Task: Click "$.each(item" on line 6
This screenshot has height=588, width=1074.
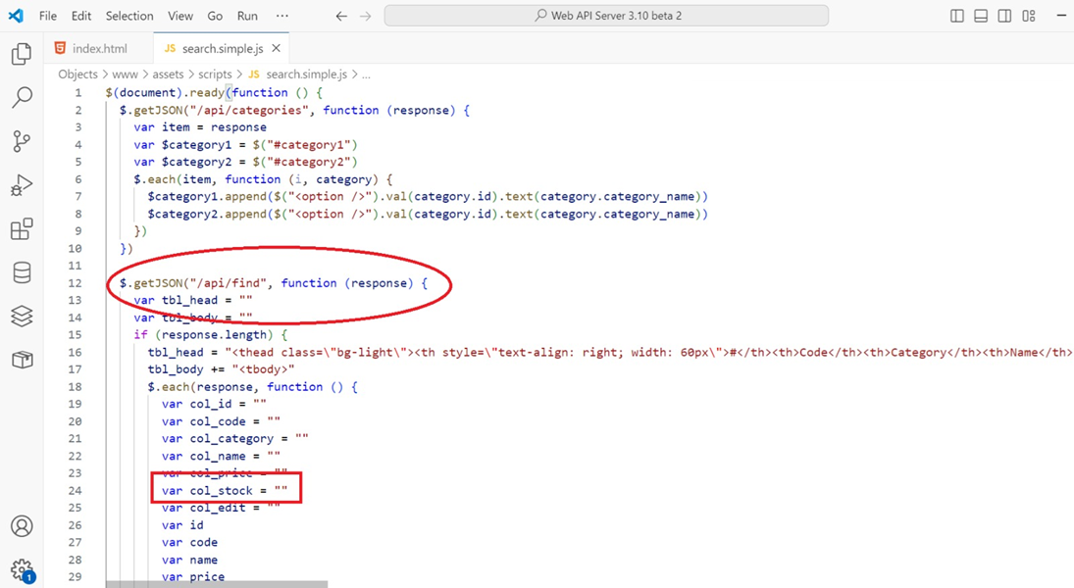Action: (173, 179)
